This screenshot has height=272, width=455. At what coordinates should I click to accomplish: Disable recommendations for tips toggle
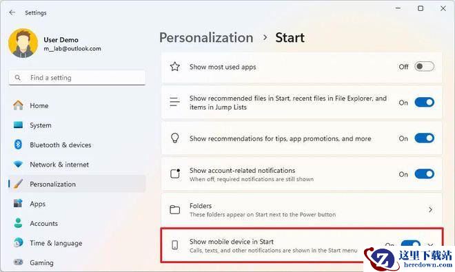tap(424, 138)
